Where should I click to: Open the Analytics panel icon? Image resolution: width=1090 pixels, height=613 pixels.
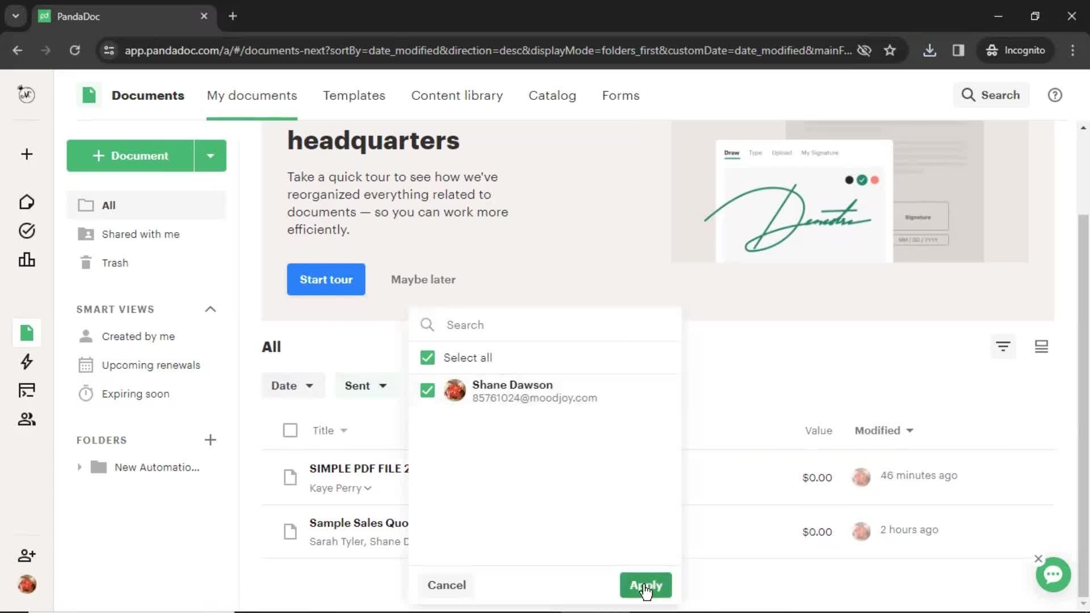click(27, 260)
